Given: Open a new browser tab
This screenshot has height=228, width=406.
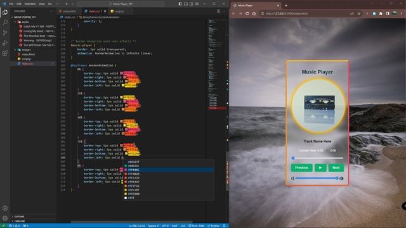Looking at the screenshot, I should pos(286,5).
